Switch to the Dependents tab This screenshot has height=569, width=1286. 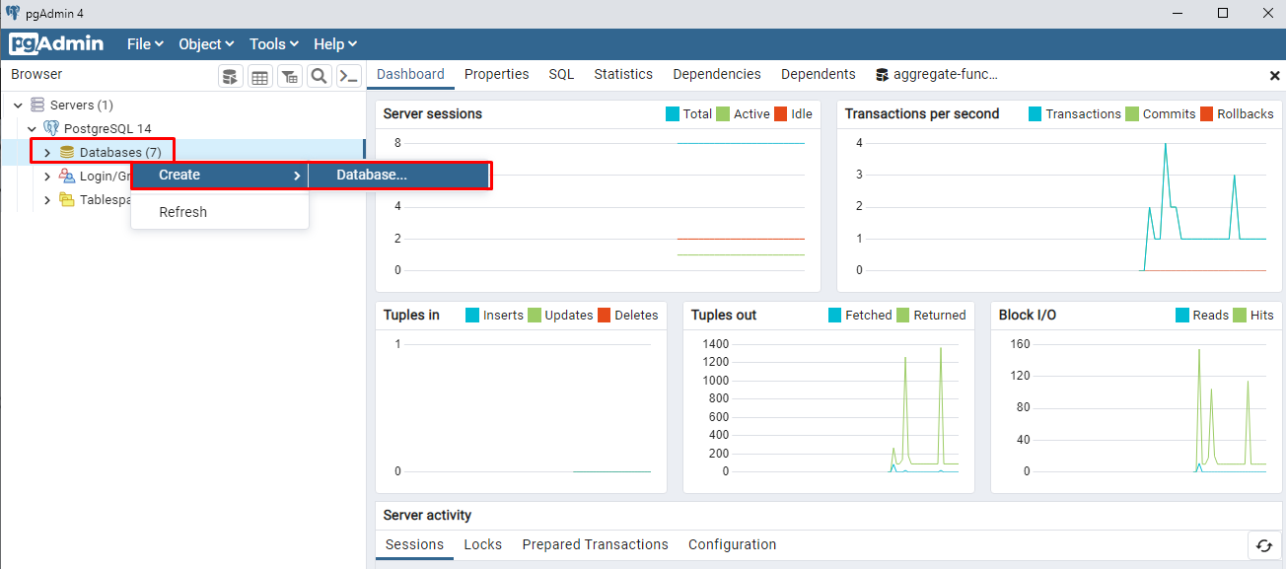[x=819, y=74]
